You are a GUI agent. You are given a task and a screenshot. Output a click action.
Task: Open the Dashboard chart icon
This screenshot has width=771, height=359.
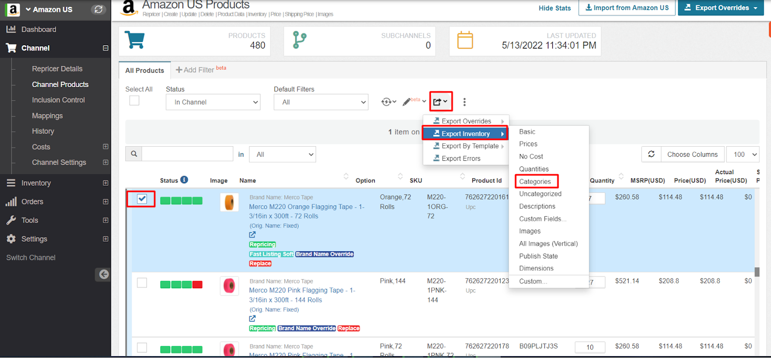click(x=11, y=29)
